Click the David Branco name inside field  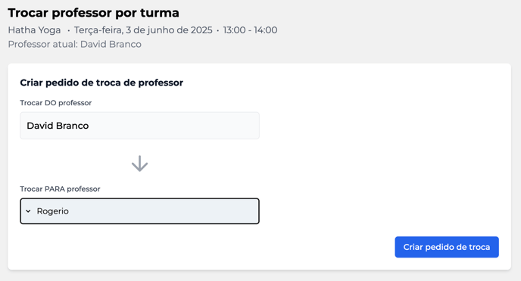click(58, 126)
